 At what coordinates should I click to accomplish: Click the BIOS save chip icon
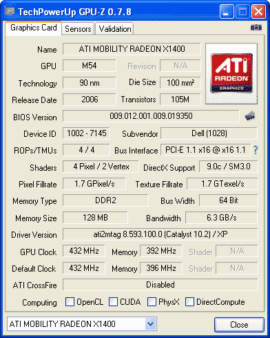(x=250, y=116)
